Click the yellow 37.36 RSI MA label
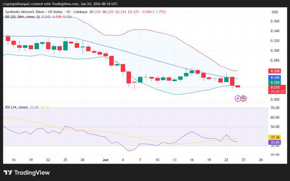The image size is (290, 181). [275, 137]
